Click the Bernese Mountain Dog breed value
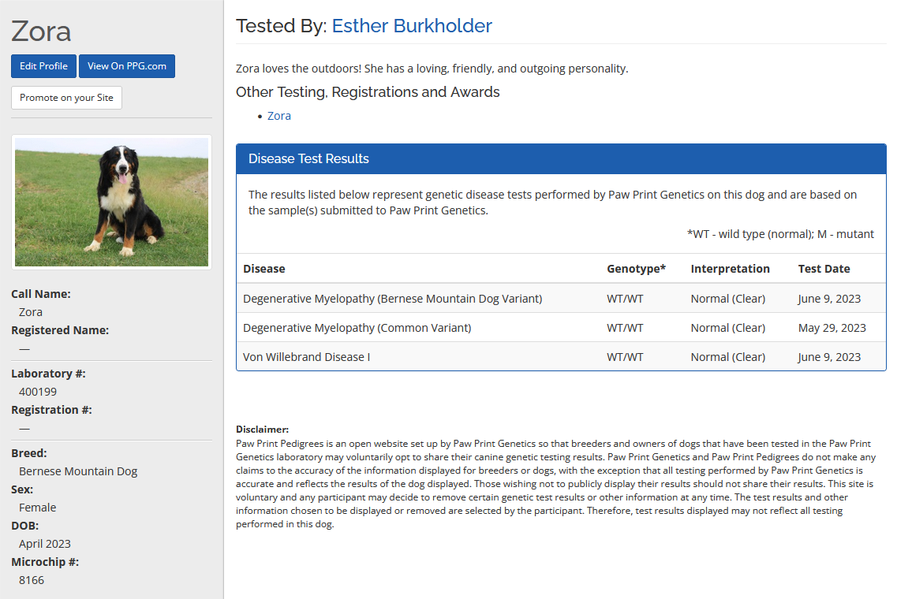897x599 pixels. pos(78,471)
